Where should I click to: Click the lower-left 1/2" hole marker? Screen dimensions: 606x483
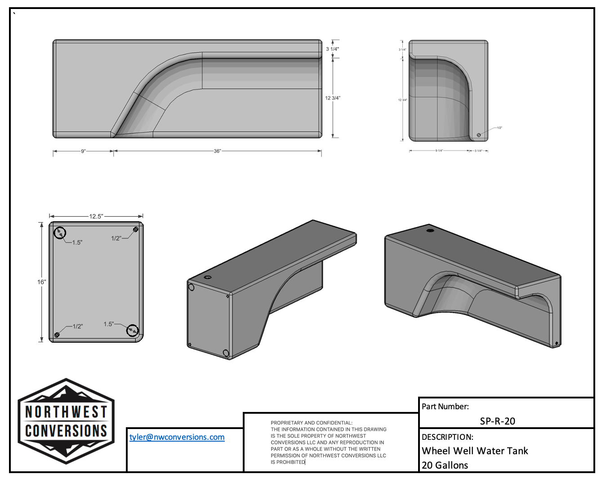pos(58,334)
